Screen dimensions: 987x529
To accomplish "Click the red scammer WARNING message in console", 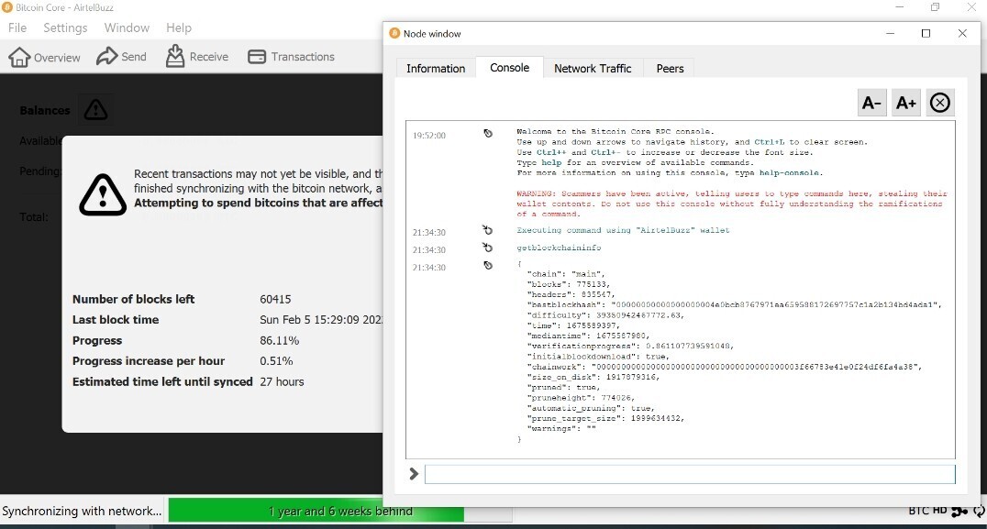I will coord(732,204).
